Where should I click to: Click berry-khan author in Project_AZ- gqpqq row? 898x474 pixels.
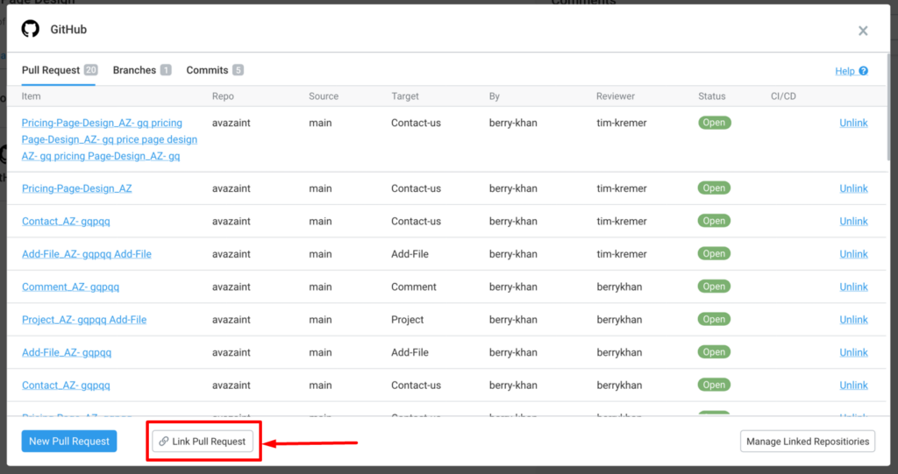513,320
